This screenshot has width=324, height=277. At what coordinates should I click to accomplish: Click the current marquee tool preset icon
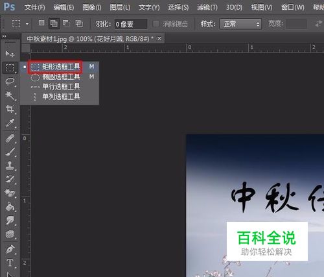pos(16,23)
